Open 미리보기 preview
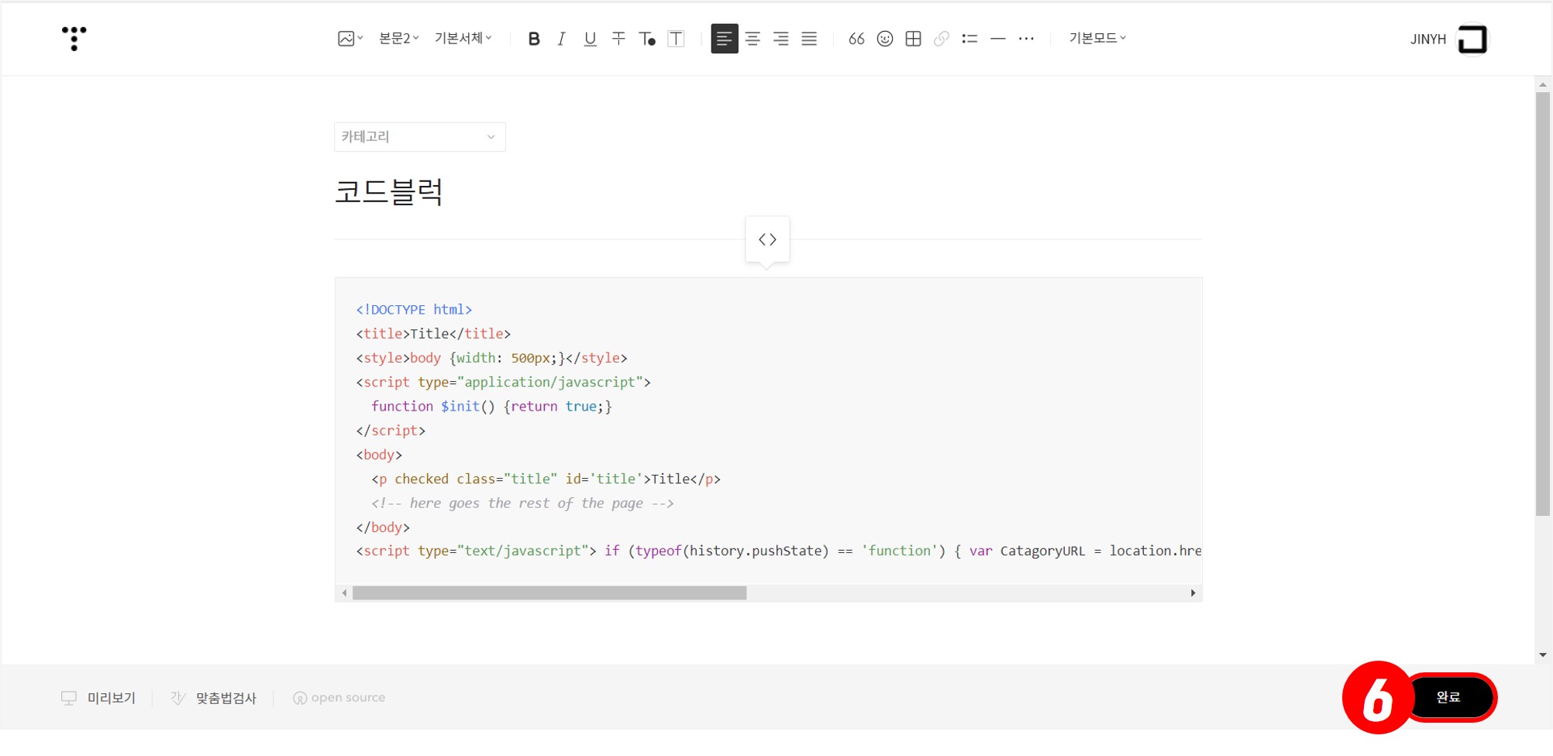 click(98, 698)
